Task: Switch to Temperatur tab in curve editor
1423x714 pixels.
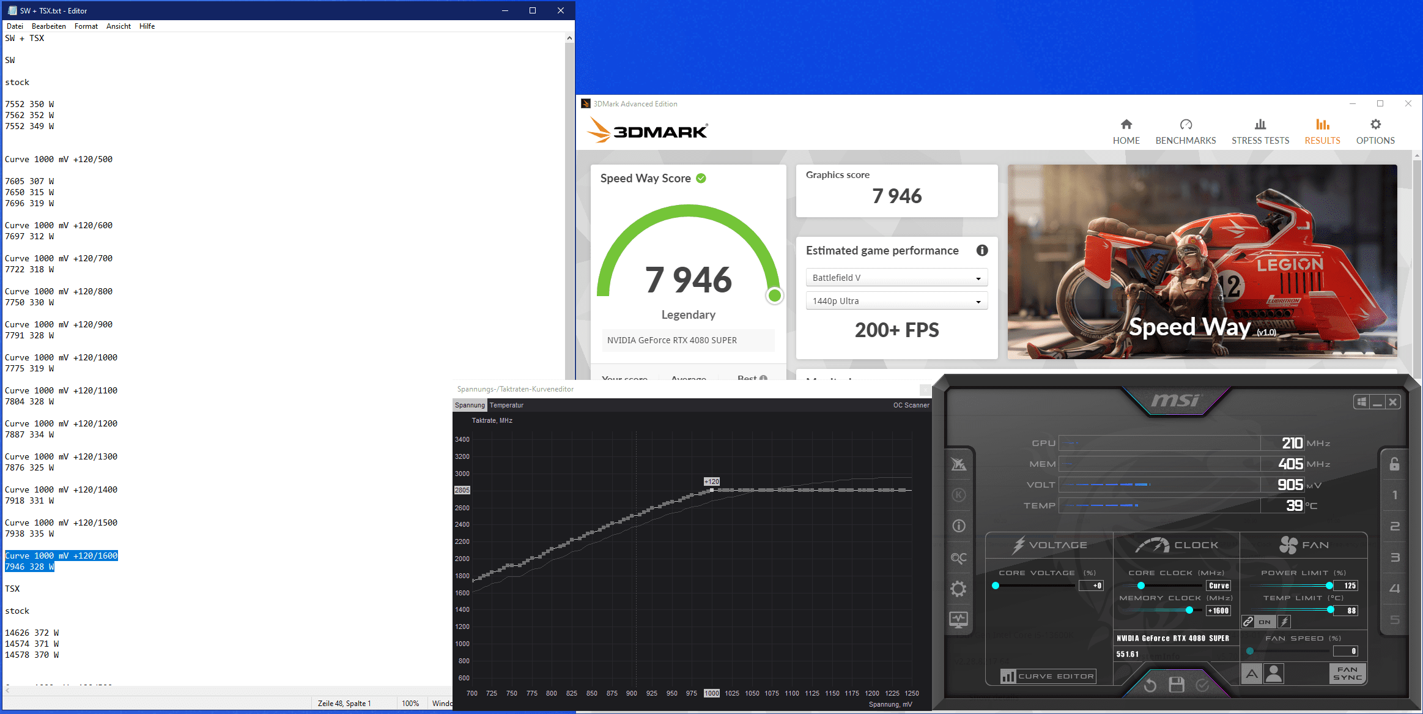Action: pyautogui.click(x=506, y=405)
